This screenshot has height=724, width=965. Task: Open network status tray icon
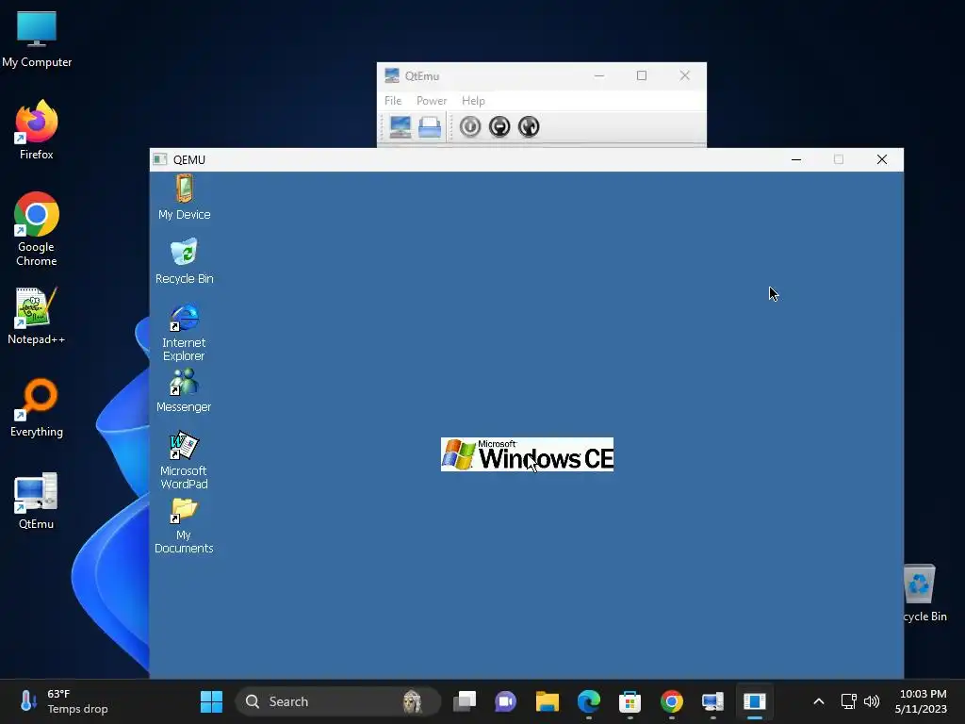849,701
